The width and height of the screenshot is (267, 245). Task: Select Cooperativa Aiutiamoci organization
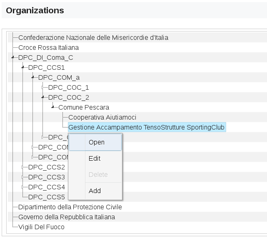coord(102,118)
